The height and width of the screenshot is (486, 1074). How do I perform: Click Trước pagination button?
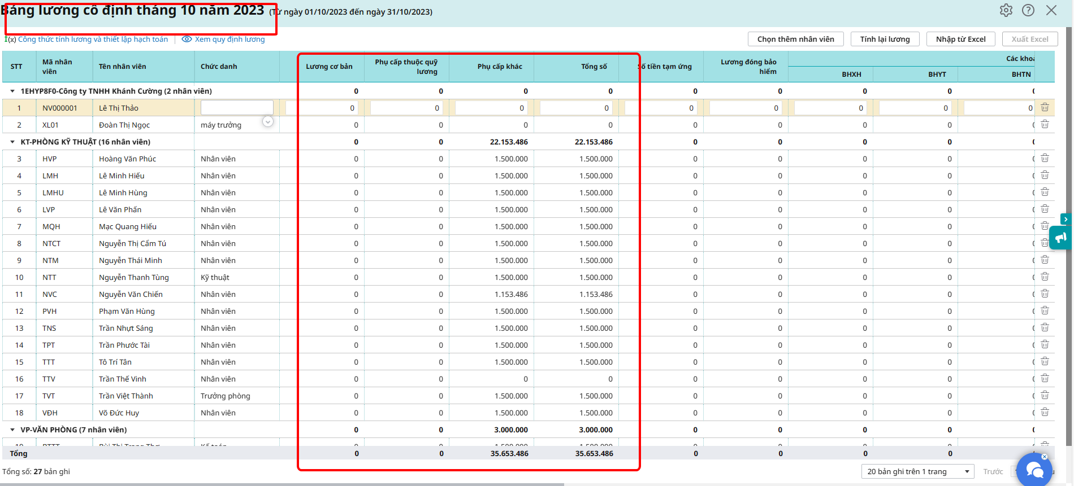(993, 471)
